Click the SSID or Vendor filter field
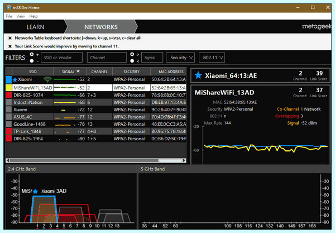335x233 pixels. tap(61, 58)
